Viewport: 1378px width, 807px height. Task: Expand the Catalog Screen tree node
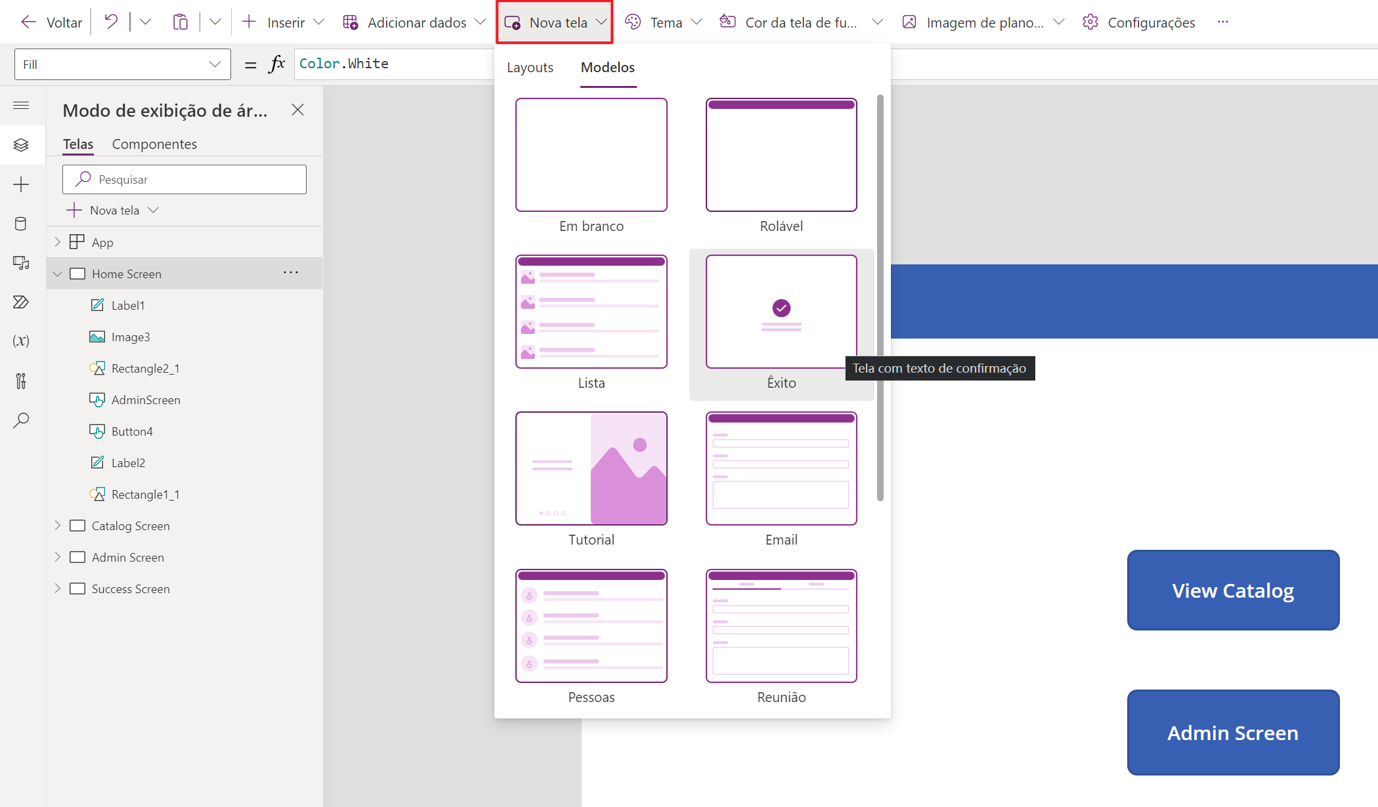click(58, 526)
